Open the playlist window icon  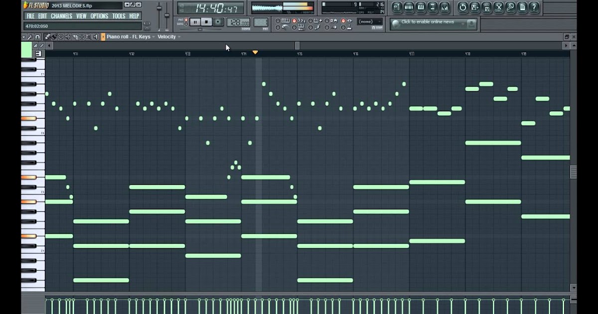click(397, 7)
